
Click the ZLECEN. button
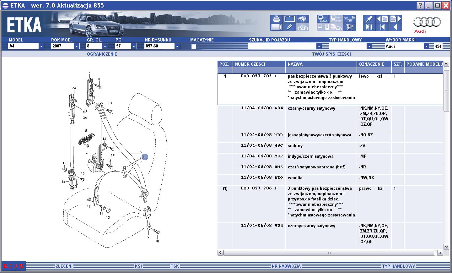pos(64,266)
